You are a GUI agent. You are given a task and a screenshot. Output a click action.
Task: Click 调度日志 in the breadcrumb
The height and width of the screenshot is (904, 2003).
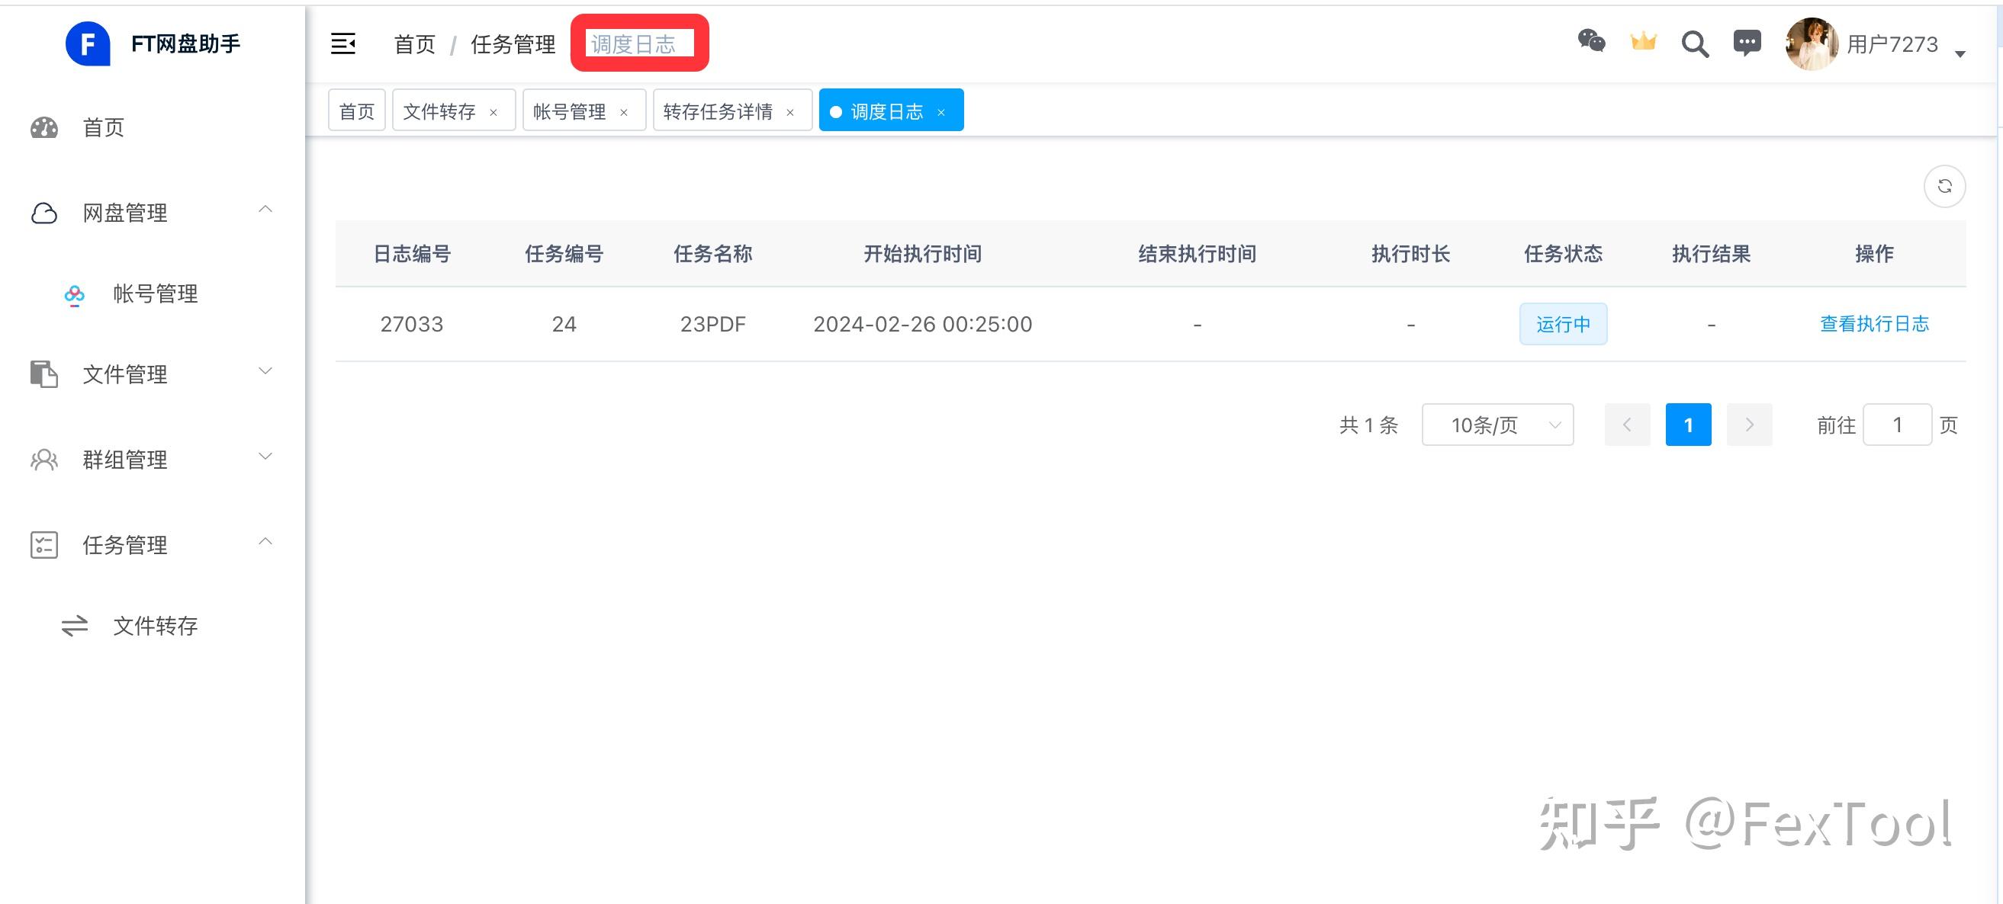(634, 44)
